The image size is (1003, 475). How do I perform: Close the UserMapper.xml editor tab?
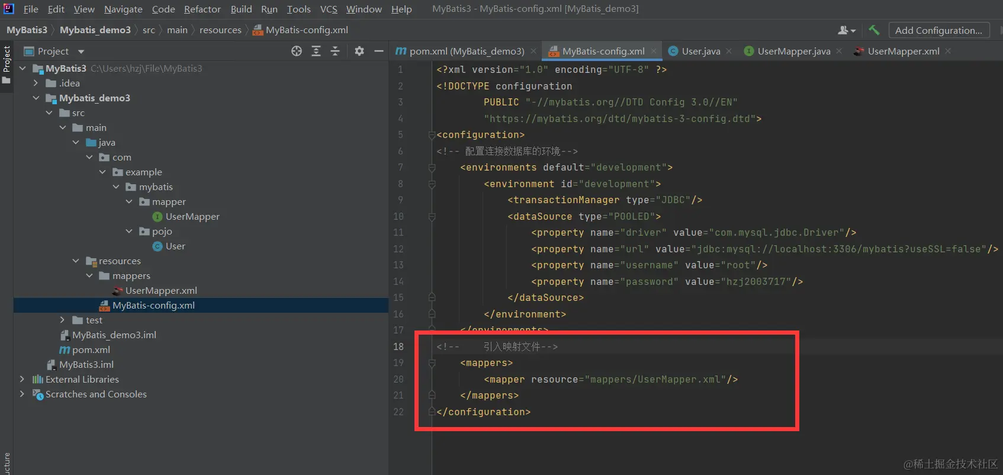pos(948,51)
